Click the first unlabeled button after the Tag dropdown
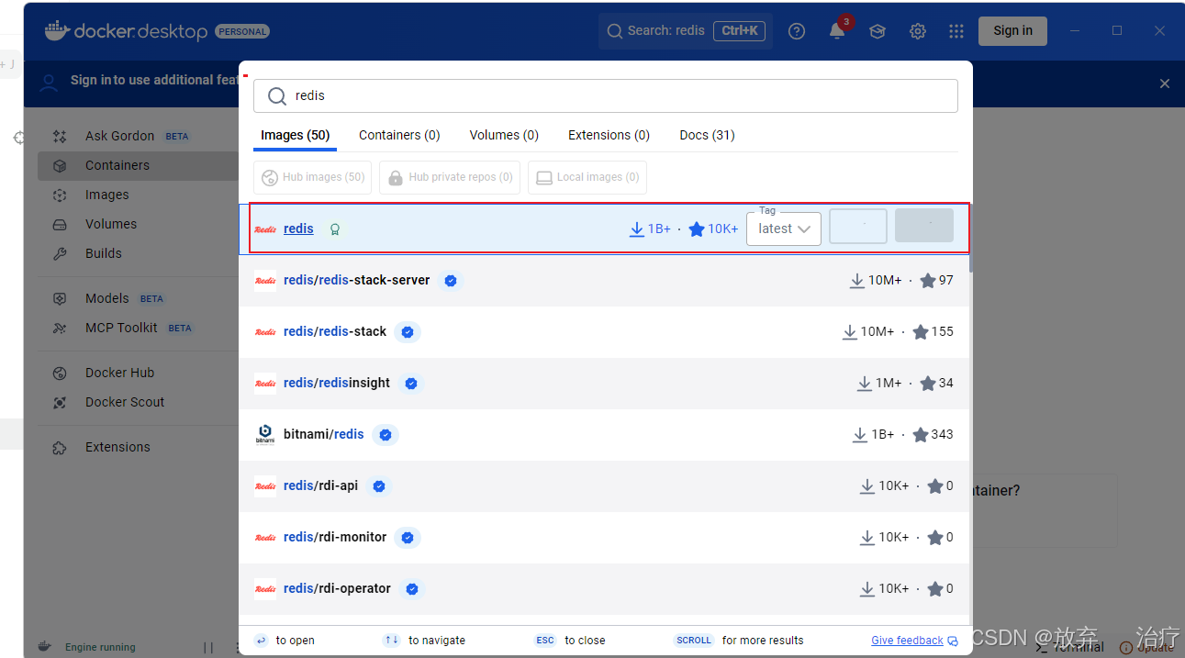 pos(858,226)
